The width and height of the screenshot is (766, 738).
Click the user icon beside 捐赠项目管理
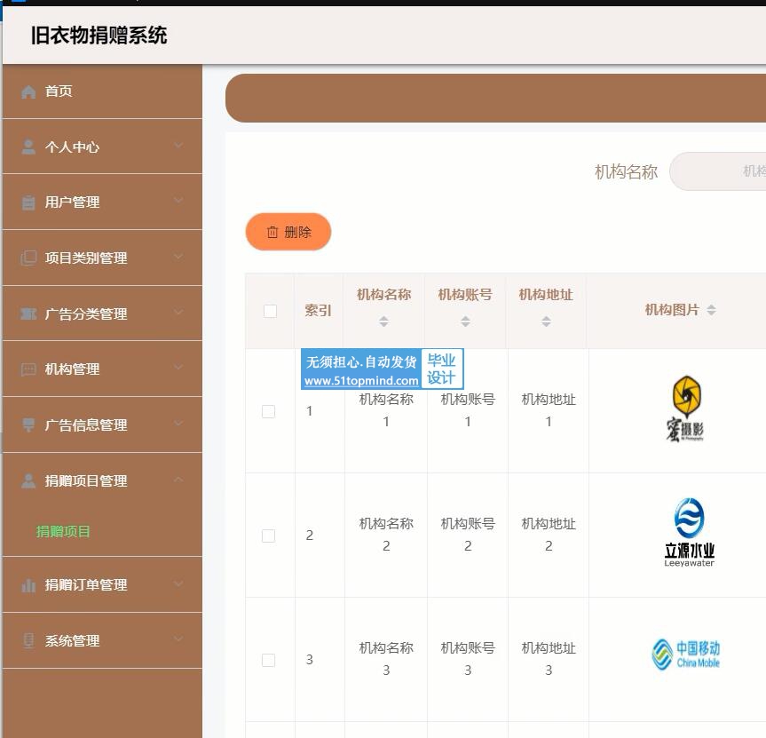(28, 481)
